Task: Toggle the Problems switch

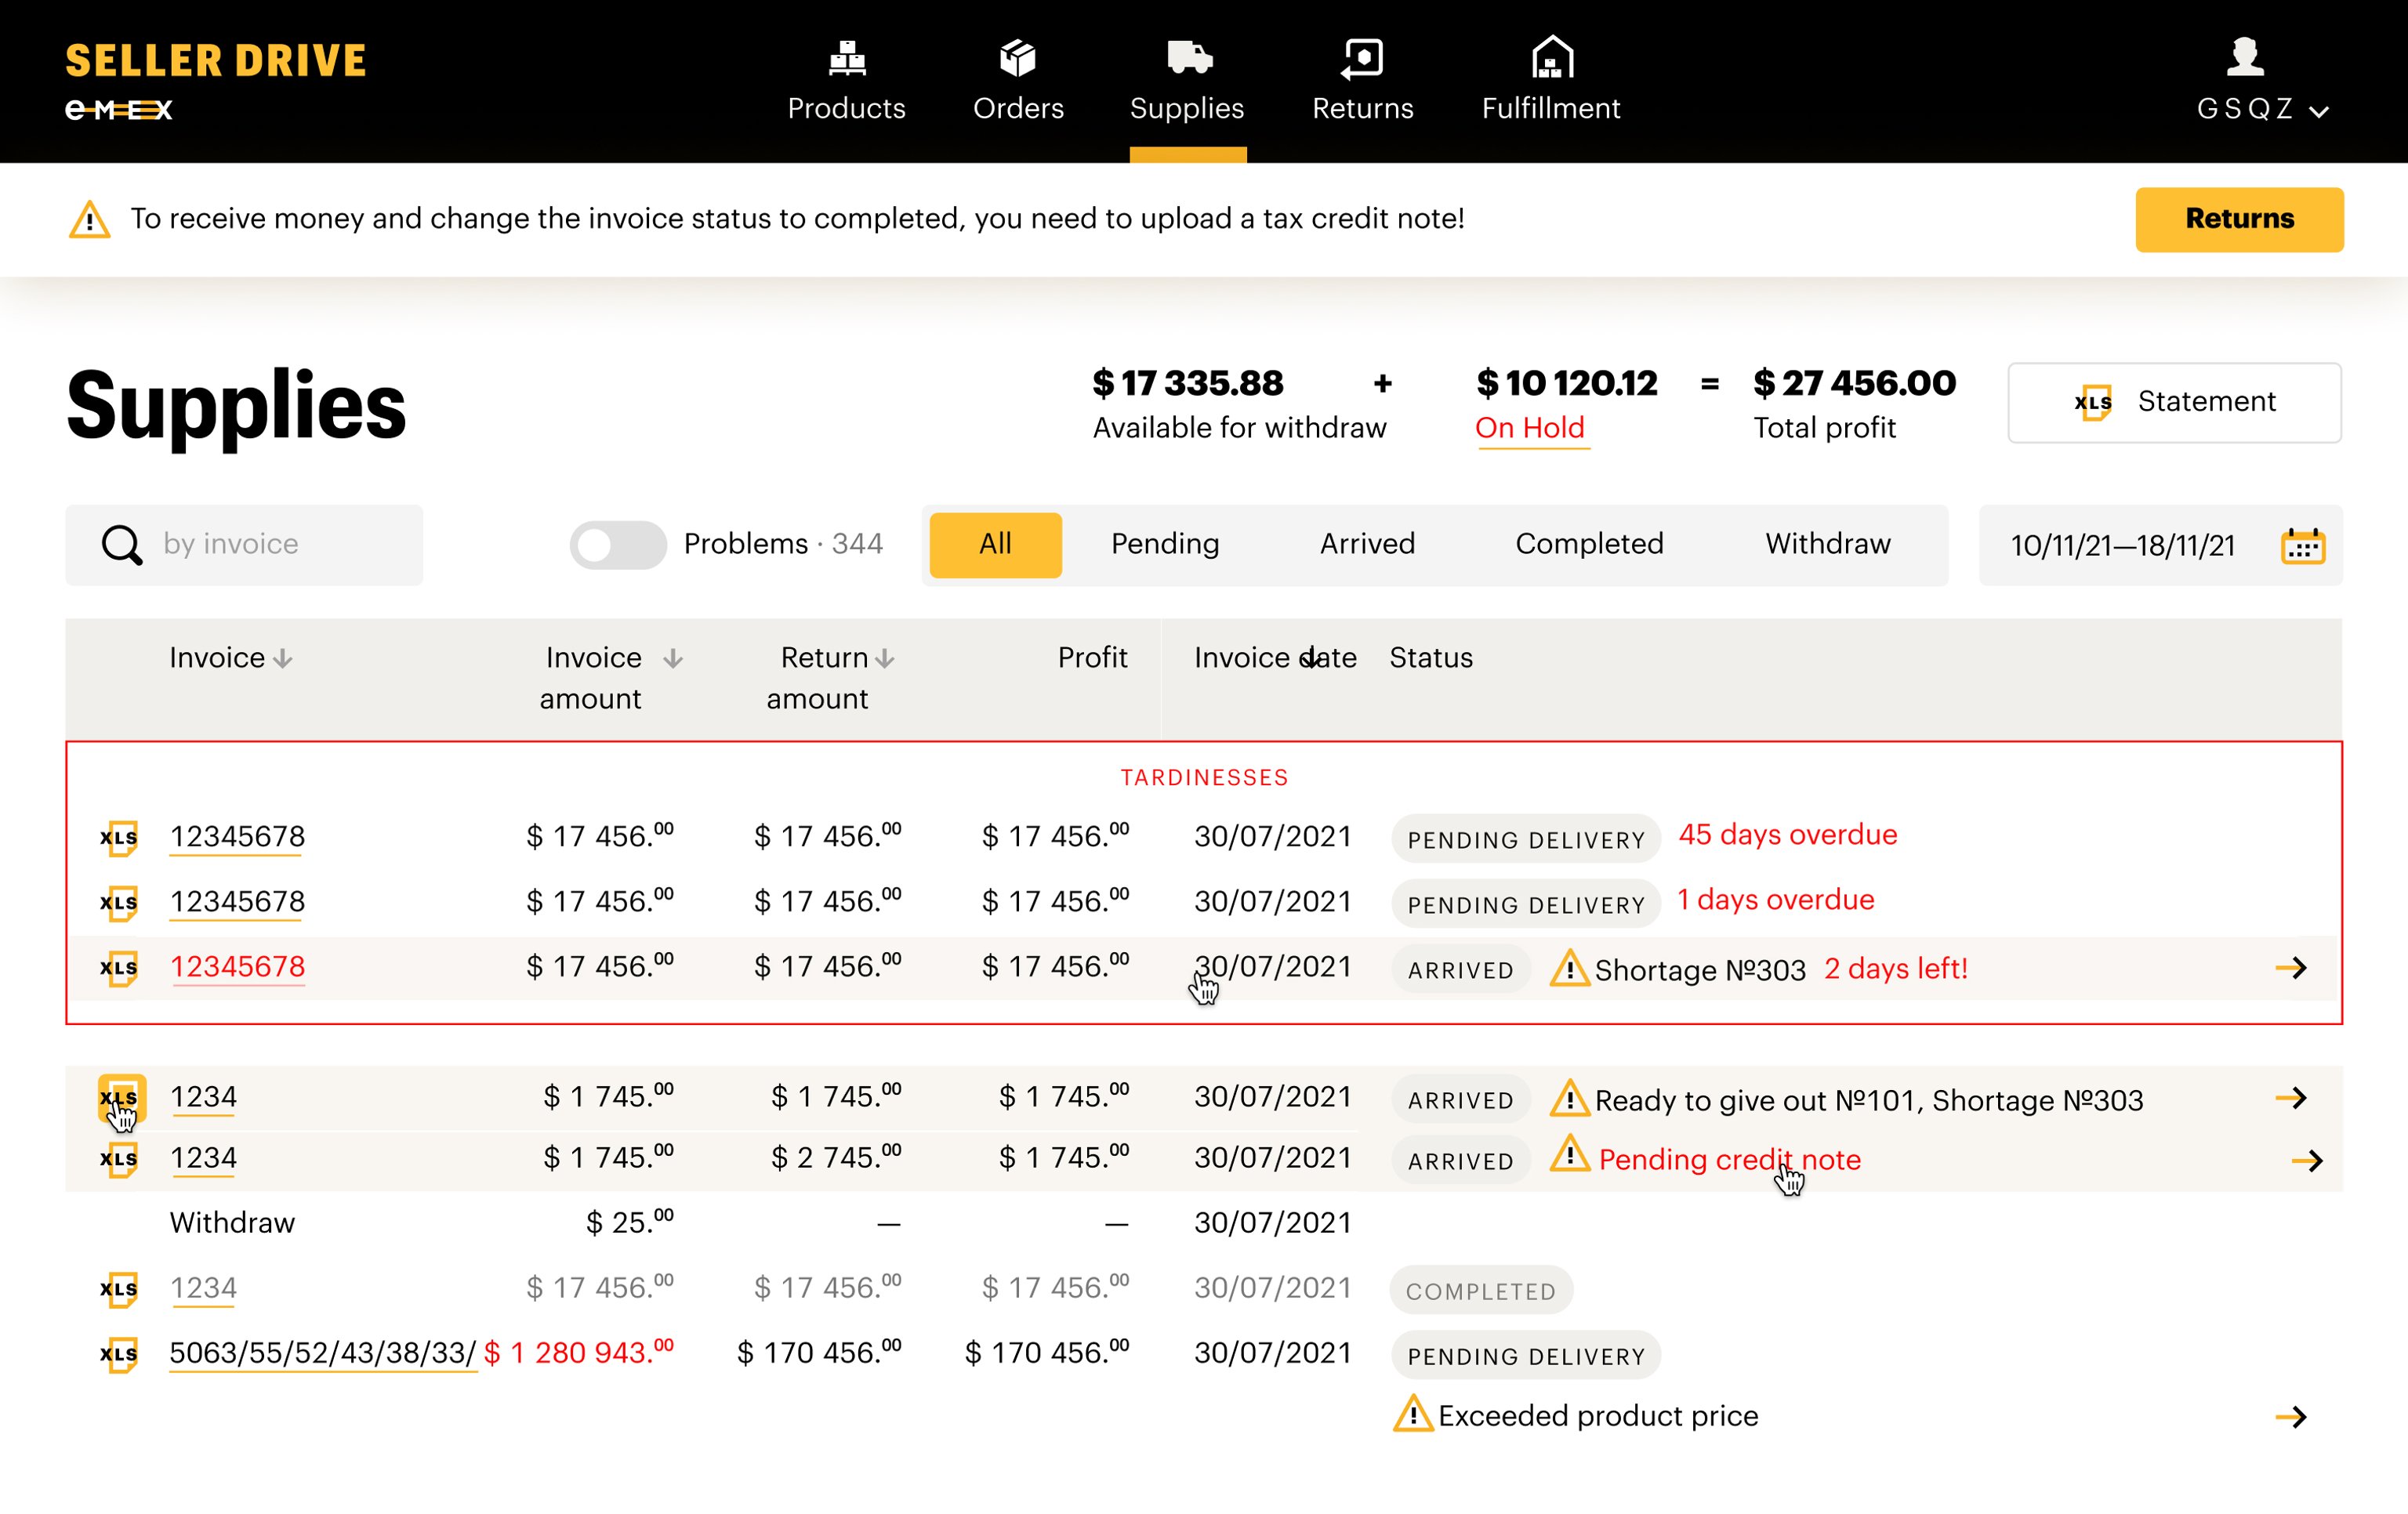Action: (x=617, y=545)
